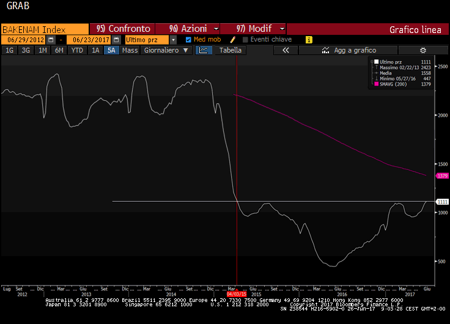
Task: Select the 1A time range tab
Action: [95, 50]
